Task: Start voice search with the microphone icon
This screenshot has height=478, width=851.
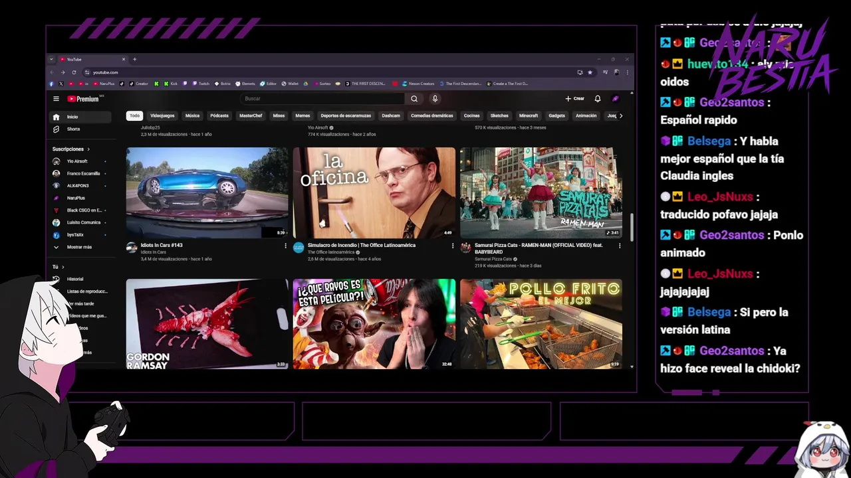Action: pyautogui.click(x=435, y=99)
